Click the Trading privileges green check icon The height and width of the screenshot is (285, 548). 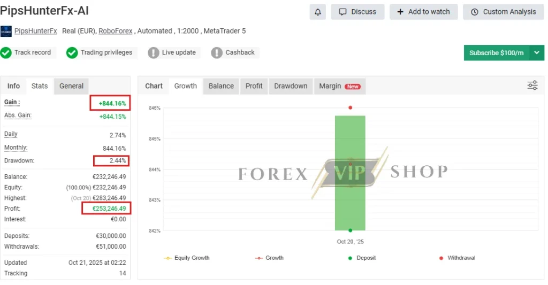(x=72, y=53)
